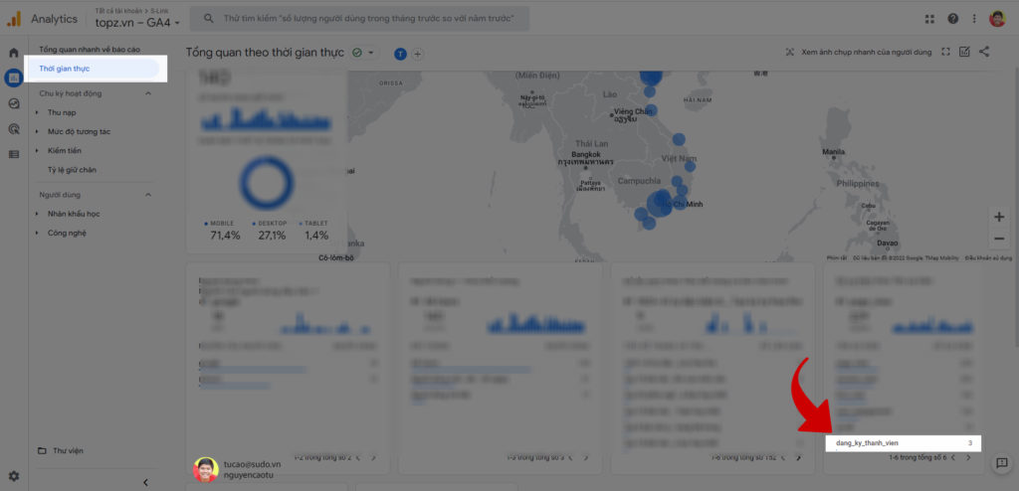The image size is (1019, 491).
Task: Open the Home icon in left rail
Action: 14,53
